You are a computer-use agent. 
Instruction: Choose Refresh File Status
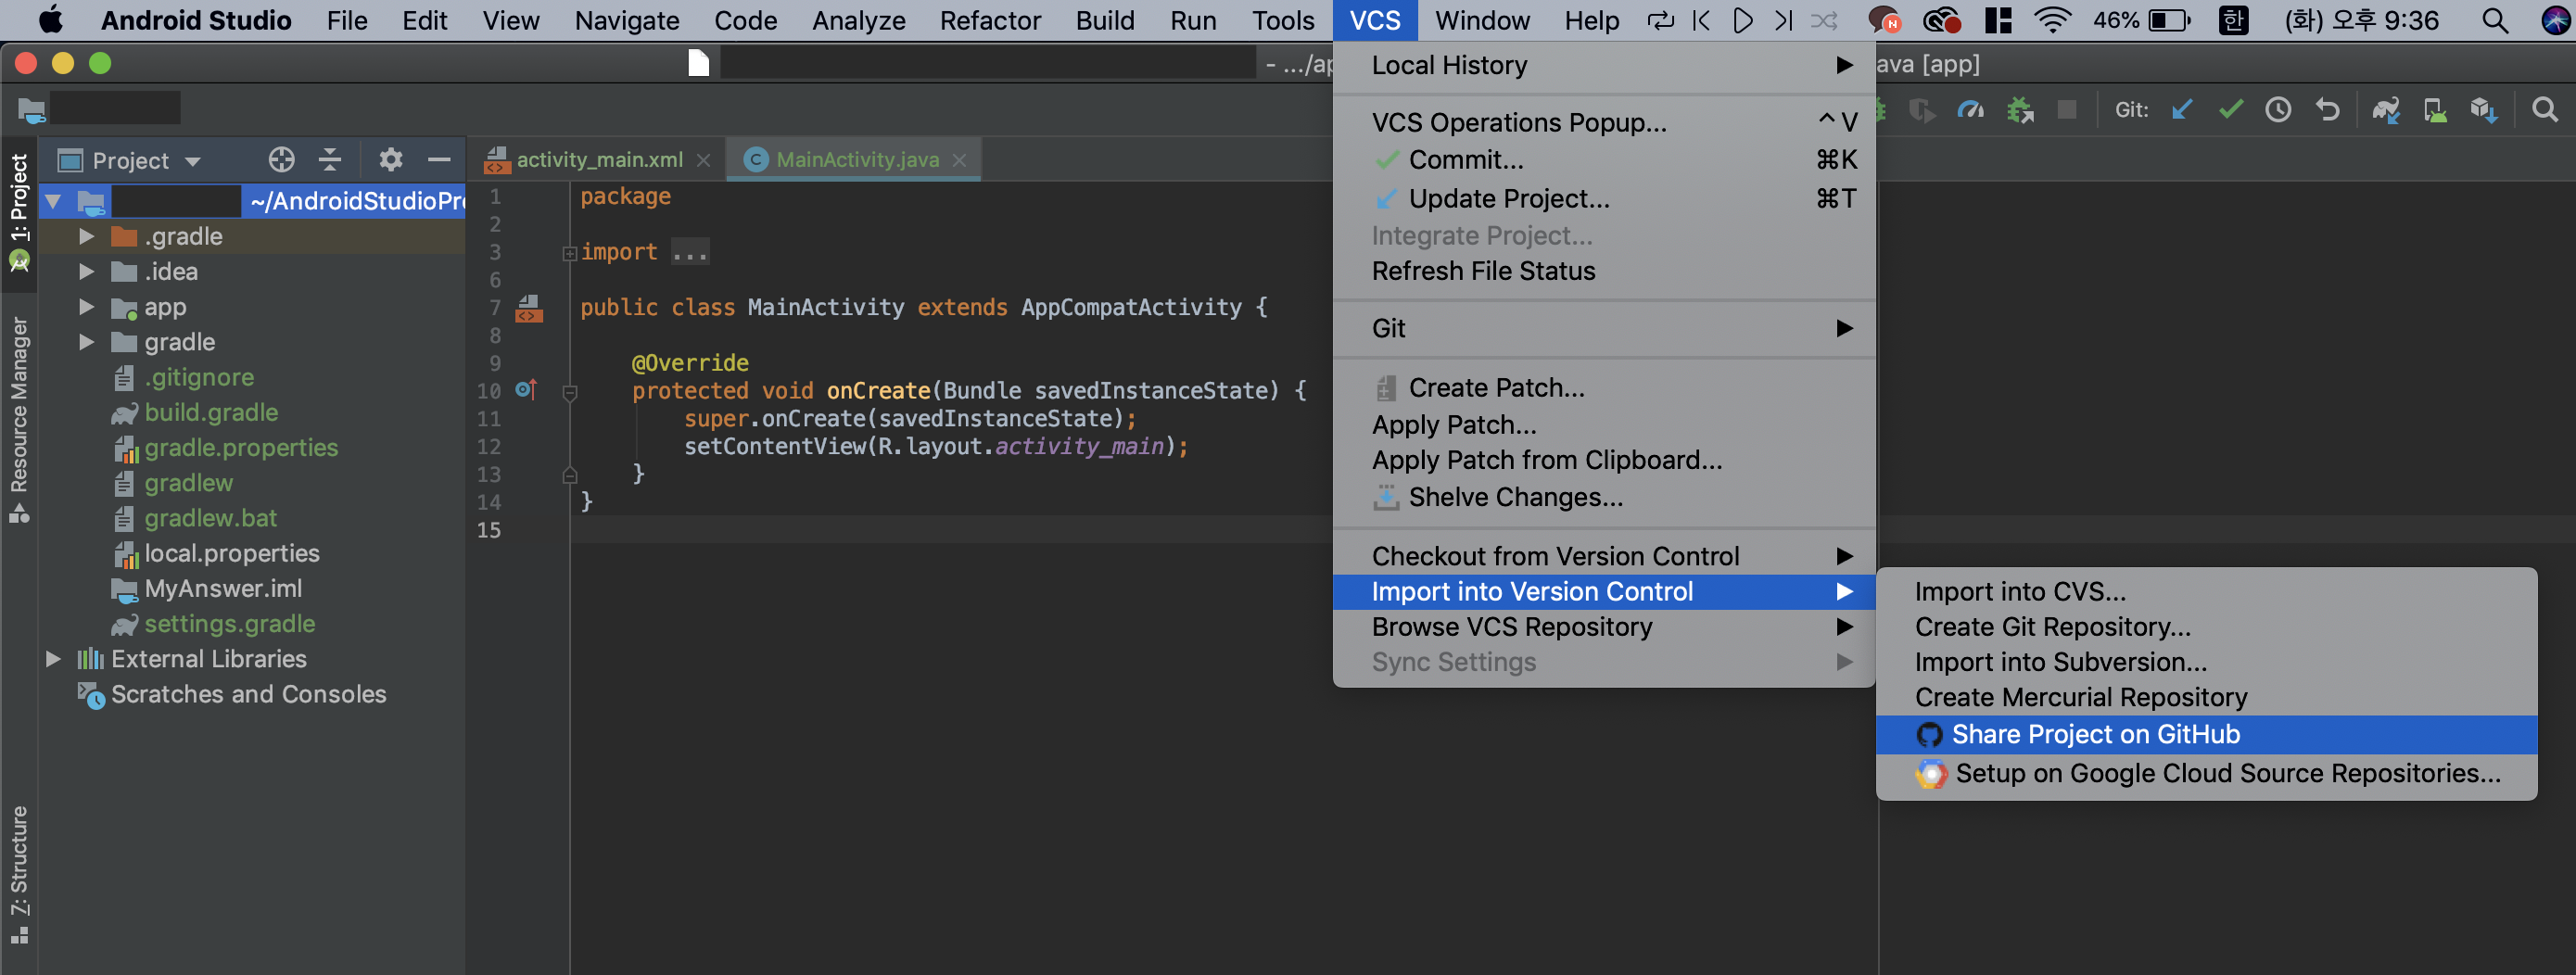(x=1604, y=271)
